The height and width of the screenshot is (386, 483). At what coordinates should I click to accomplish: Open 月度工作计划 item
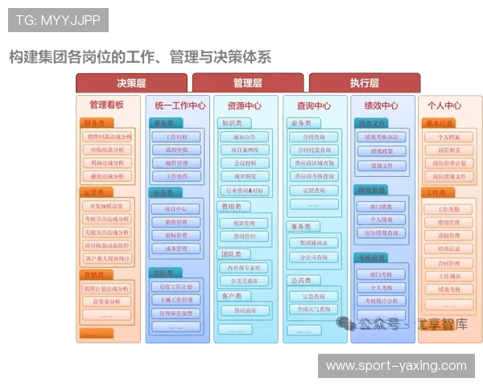175,286
